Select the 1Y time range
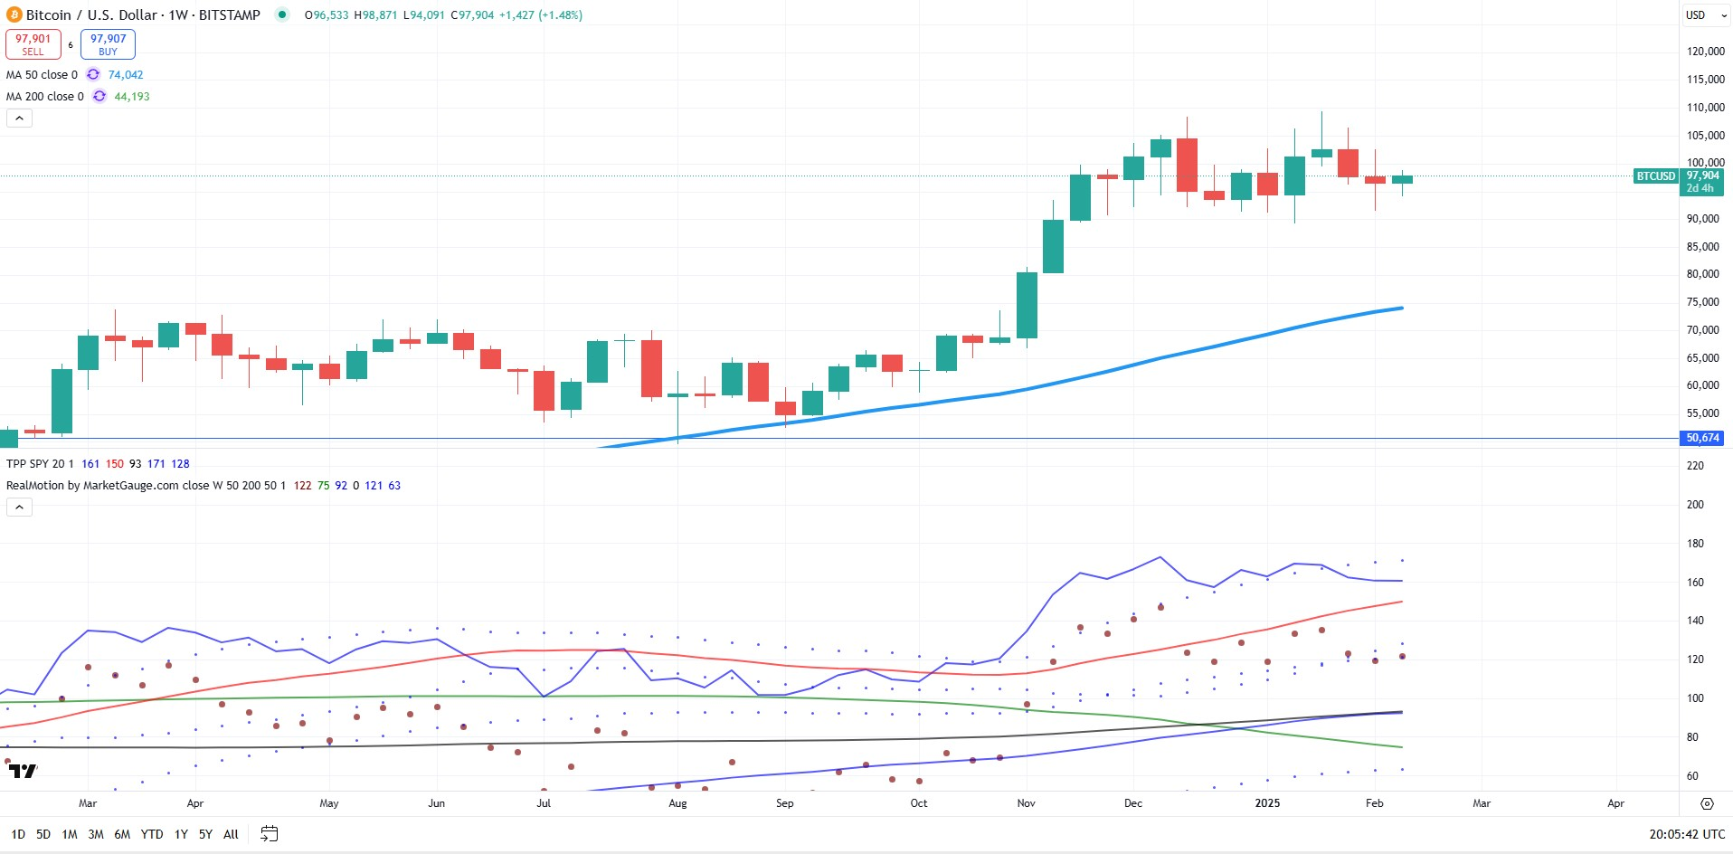The image size is (1733, 854). pos(181,834)
